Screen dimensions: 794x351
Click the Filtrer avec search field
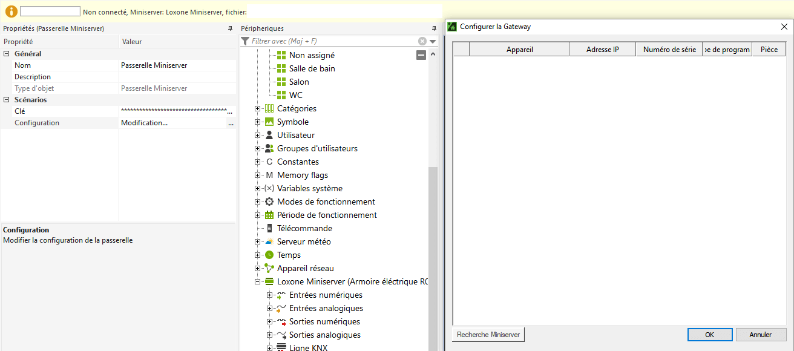point(333,41)
